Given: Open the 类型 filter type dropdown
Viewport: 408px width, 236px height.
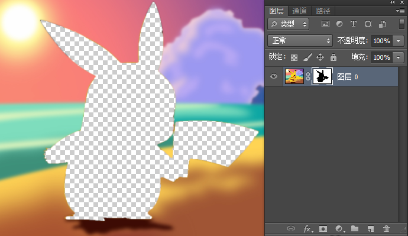Looking at the screenshot, I should tap(288, 24).
